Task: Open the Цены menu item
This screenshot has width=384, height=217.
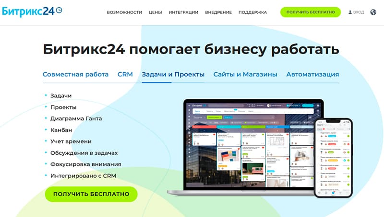Action: pos(155,12)
